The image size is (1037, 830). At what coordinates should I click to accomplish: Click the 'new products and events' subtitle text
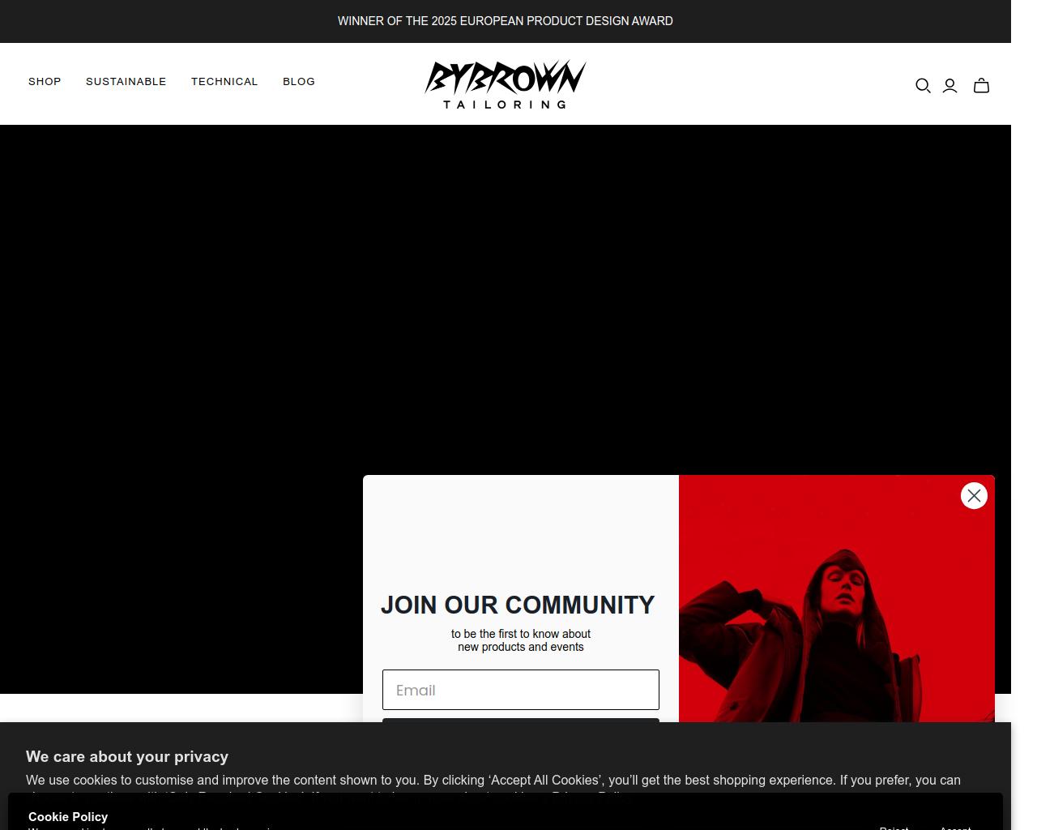(520, 647)
